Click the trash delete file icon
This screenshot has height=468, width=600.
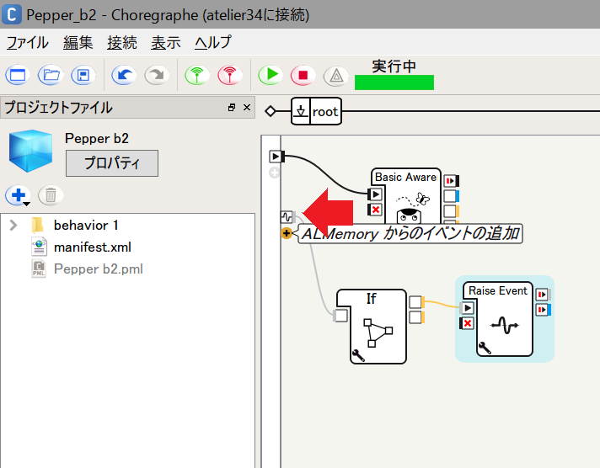pyautogui.click(x=51, y=195)
